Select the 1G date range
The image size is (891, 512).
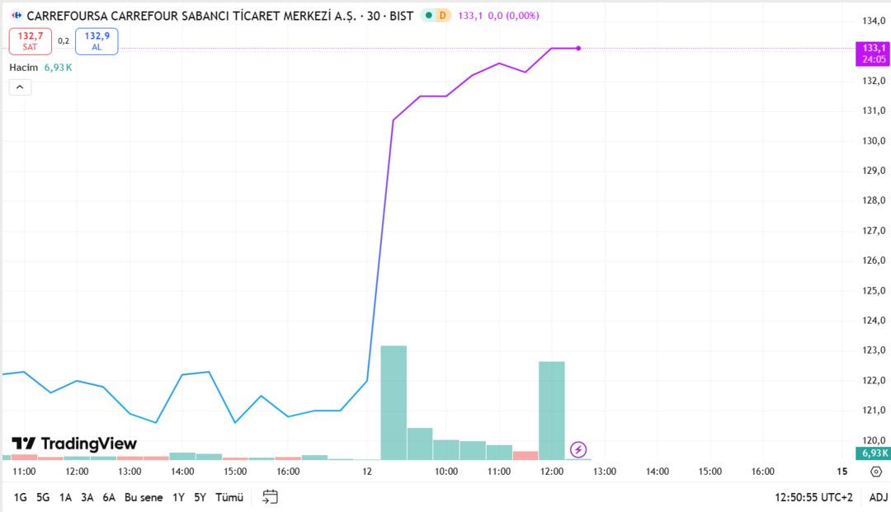pos(21,497)
